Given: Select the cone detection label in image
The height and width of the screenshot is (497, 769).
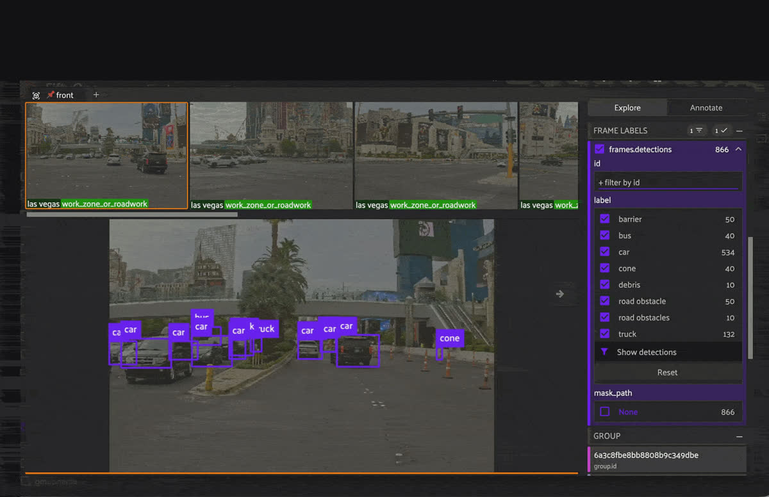Looking at the screenshot, I should [450, 338].
